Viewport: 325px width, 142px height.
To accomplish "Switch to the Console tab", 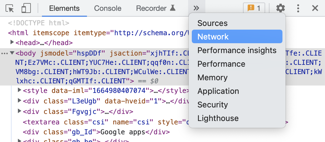I will tap(108, 8).
